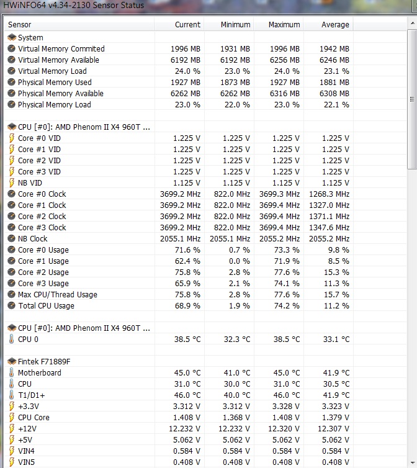Viewport: 417px width, 468px height.
Task: Click the T1/D1+ thermometer icon
Action: click(11, 395)
